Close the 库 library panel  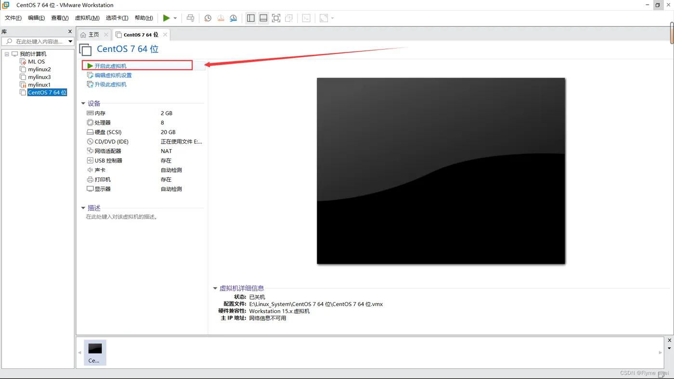[70, 31]
